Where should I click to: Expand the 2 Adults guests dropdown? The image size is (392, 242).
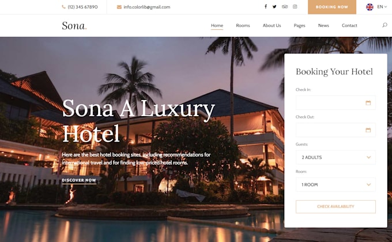(x=336, y=158)
